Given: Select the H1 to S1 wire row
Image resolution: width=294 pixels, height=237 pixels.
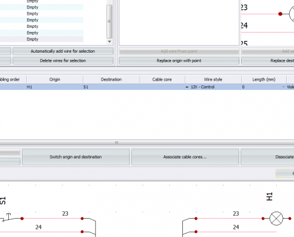Looking at the screenshot, I should [147, 87].
